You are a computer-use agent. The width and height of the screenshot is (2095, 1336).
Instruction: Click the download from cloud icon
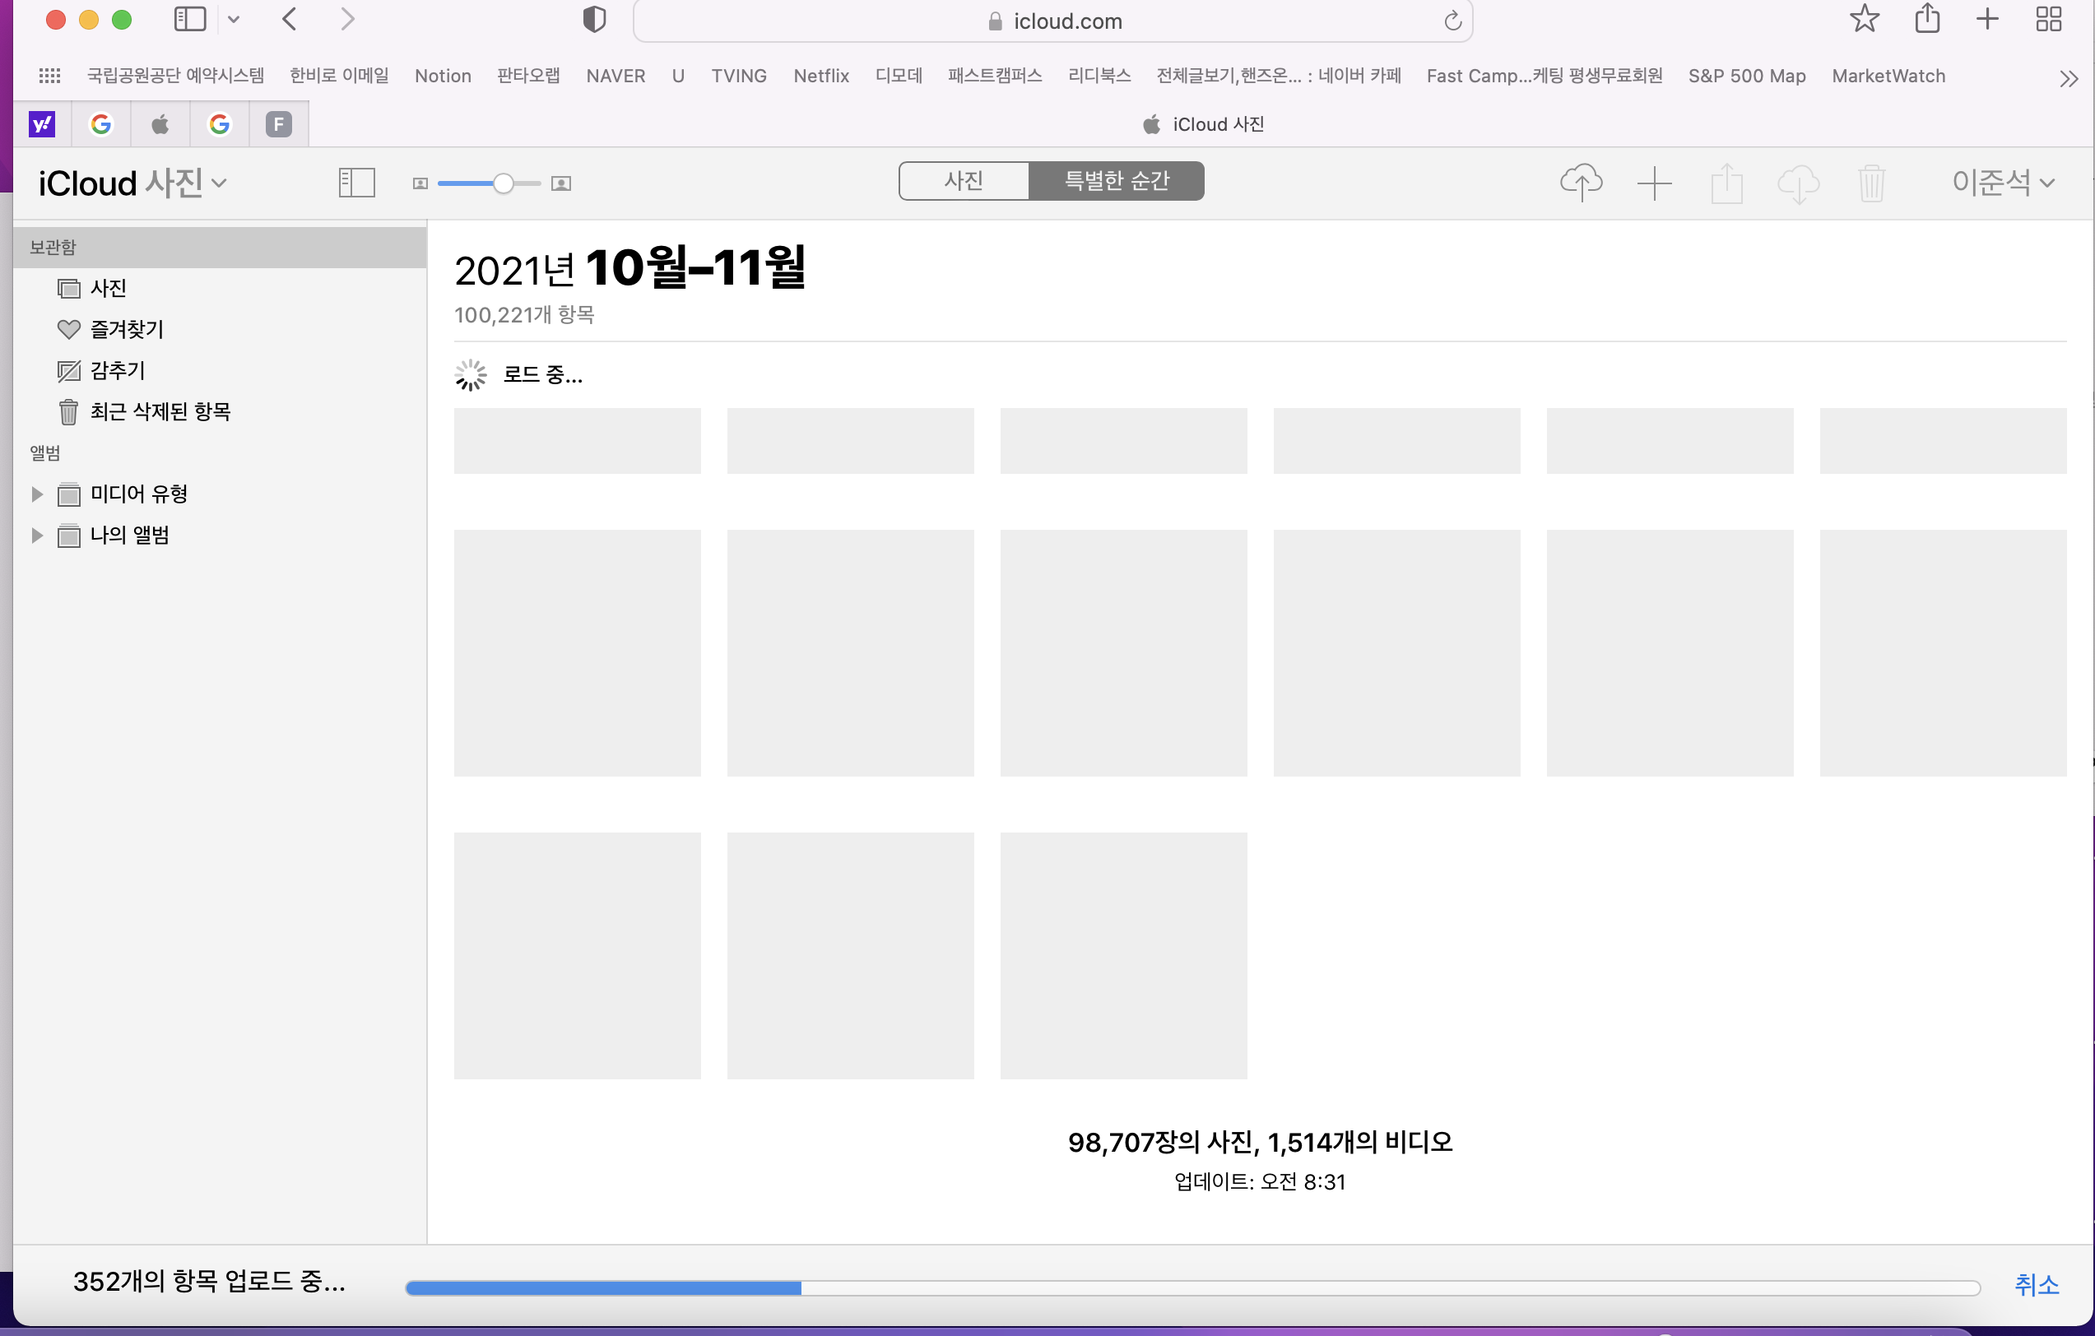tap(1797, 183)
